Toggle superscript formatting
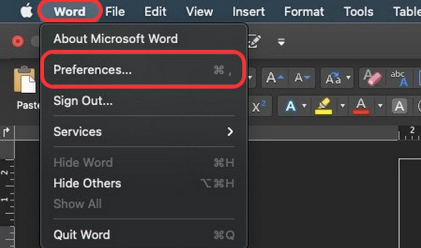Viewport: 421px width, 248px height. click(x=259, y=107)
